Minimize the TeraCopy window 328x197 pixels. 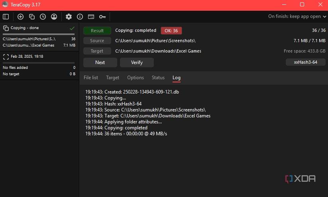click(x=284, y=4)
